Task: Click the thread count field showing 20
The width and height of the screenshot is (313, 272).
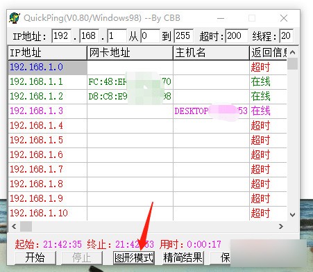Action: pyautogui.click(x=287, y=36)
